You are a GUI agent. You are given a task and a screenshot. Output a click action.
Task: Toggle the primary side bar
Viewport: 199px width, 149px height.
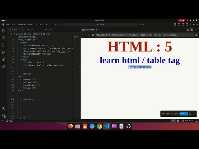click(179, 25)
